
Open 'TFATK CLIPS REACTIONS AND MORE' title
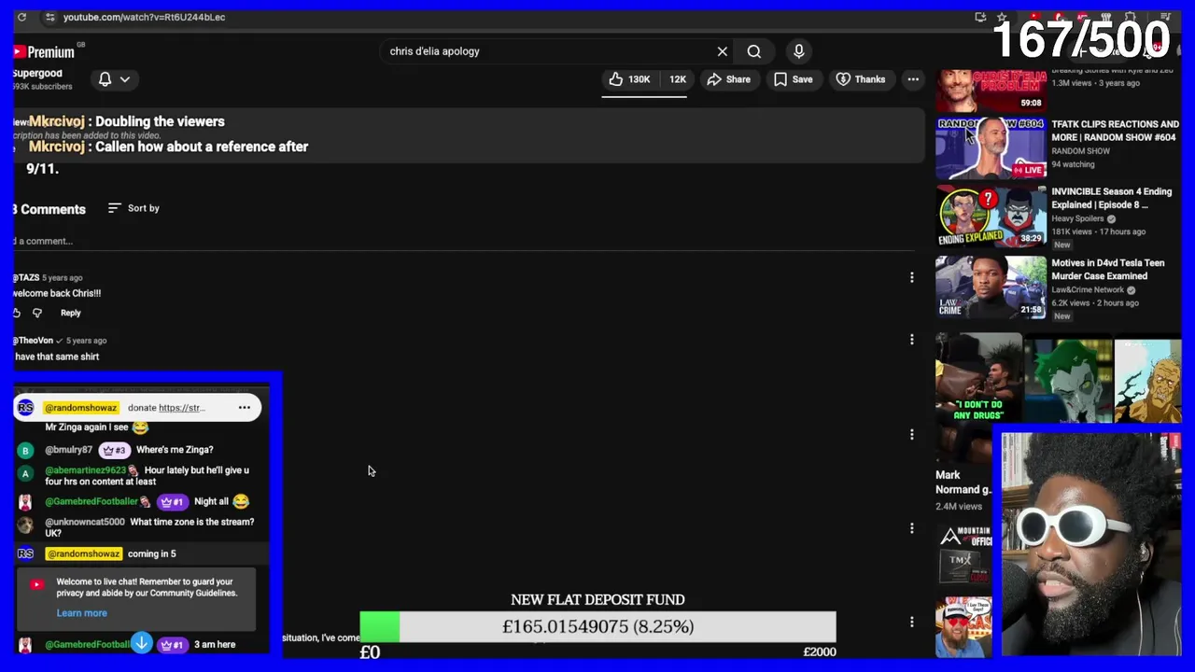[1115, 131]
